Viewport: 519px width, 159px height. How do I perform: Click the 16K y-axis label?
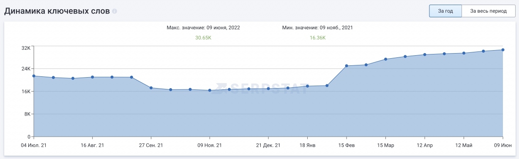26,92
